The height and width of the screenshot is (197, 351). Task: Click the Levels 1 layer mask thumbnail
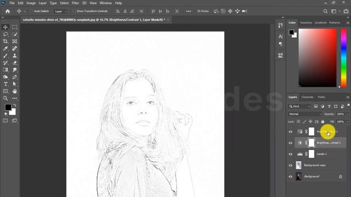point(312,154)
